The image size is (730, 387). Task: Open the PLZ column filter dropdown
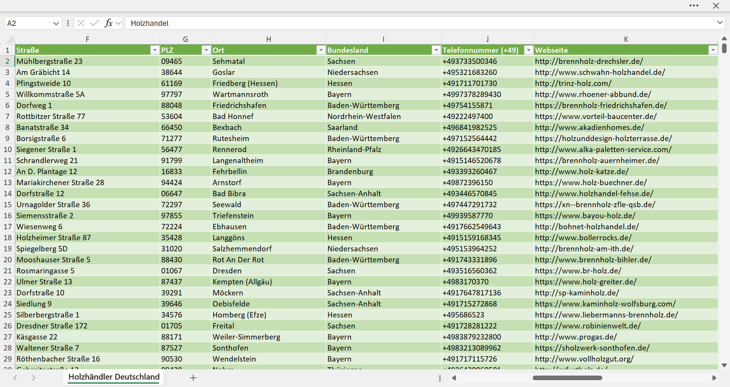[206, 50]
